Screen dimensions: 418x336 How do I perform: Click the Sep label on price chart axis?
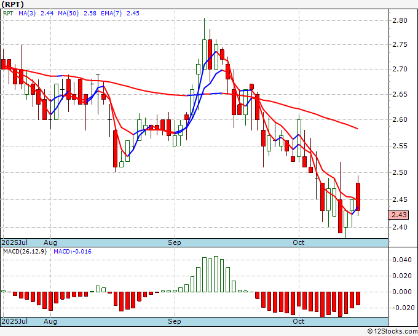(175, 242)
